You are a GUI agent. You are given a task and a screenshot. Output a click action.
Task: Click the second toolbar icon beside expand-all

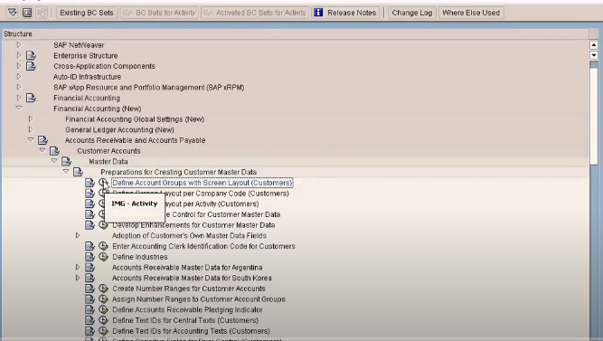click(x=27, y=13)
